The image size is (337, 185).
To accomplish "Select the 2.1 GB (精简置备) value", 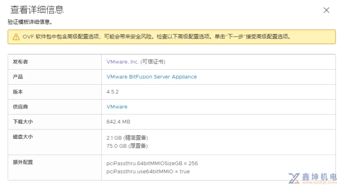I will click(x=127, y=138).
